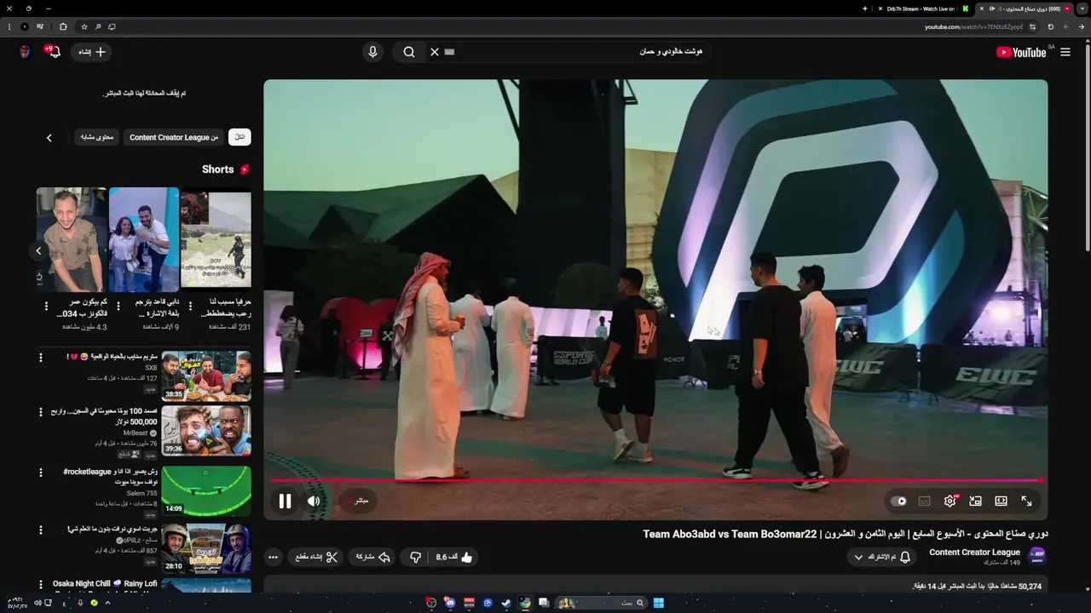The width and height of the screenshot is (1091, 613).
Task: Go to YouTube home via the logo
Action: click(1021, 52)
